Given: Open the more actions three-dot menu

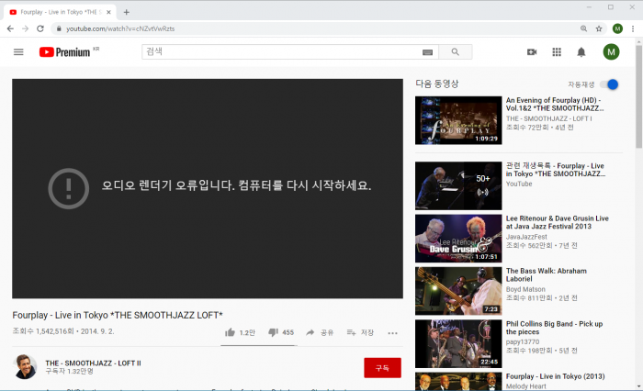Looking at the screenshot, I should [392, 333].
